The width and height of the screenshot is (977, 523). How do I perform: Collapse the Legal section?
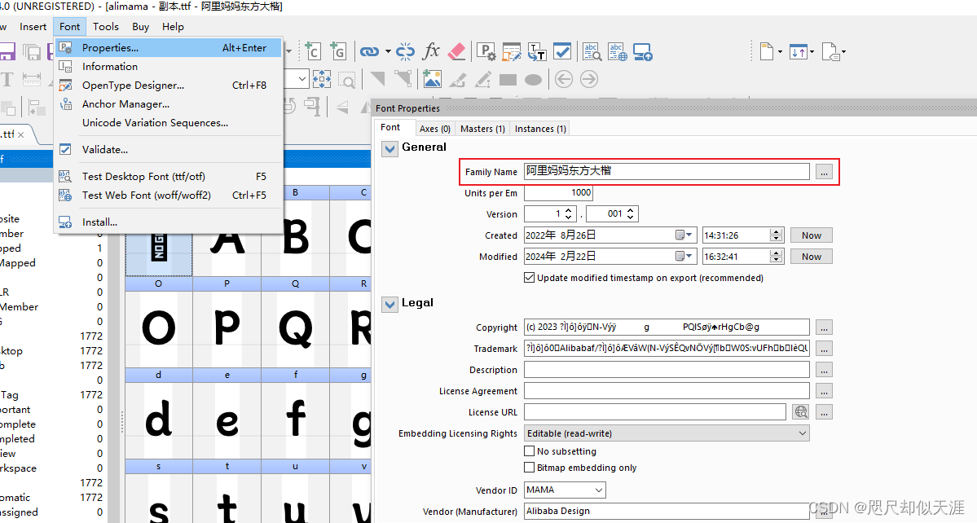(390, 305)
